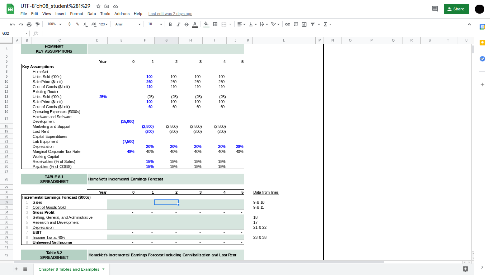Open the Data menu
The image size is (490, 275).
click(91, 14)
